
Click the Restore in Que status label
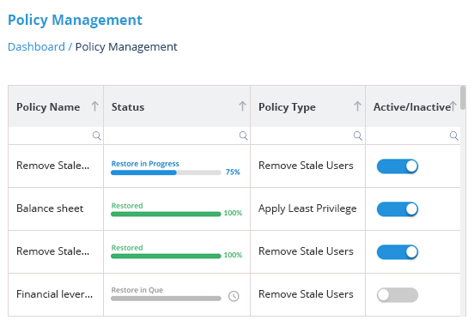point(137,290)
